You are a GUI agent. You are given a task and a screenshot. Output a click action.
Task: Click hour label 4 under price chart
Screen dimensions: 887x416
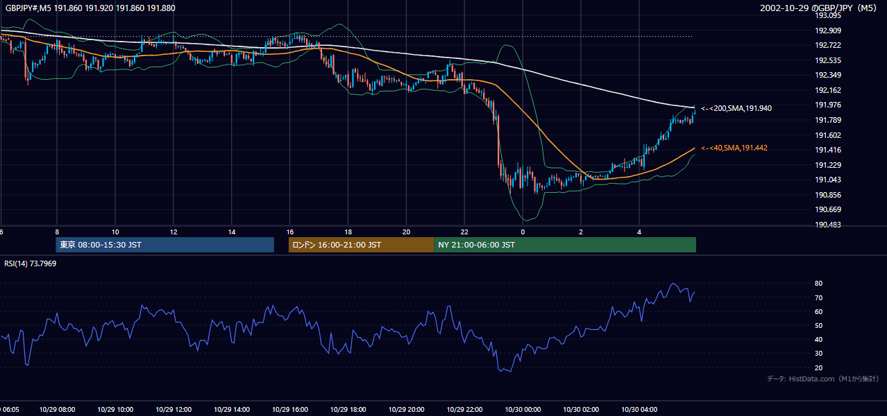point(639,232)
